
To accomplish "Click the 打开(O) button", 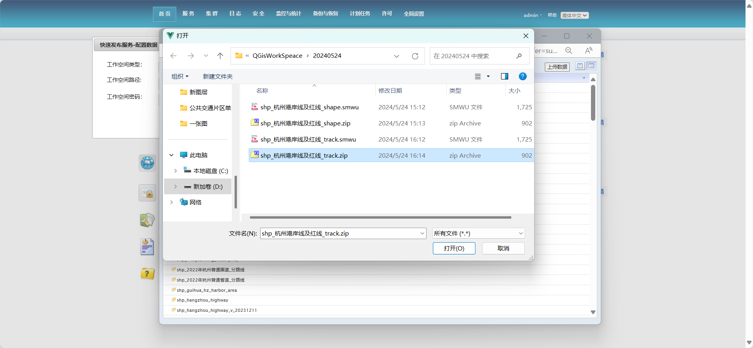I will coord(454,248).
